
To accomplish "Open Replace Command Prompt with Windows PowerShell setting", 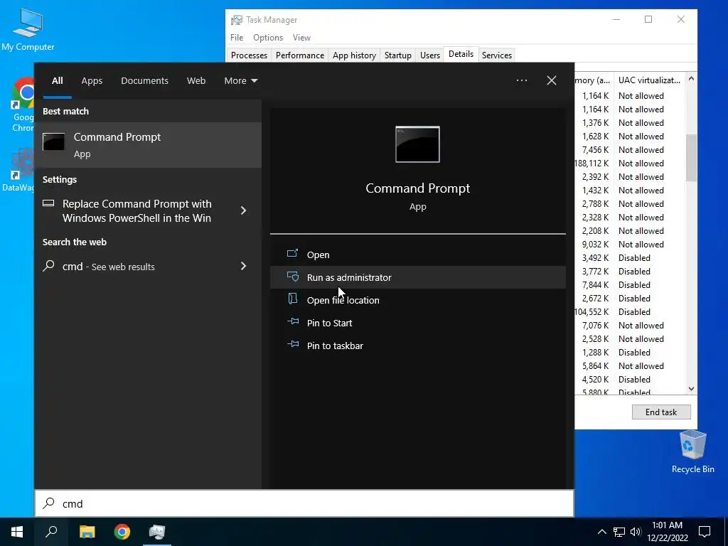I will tap(148, 210).
